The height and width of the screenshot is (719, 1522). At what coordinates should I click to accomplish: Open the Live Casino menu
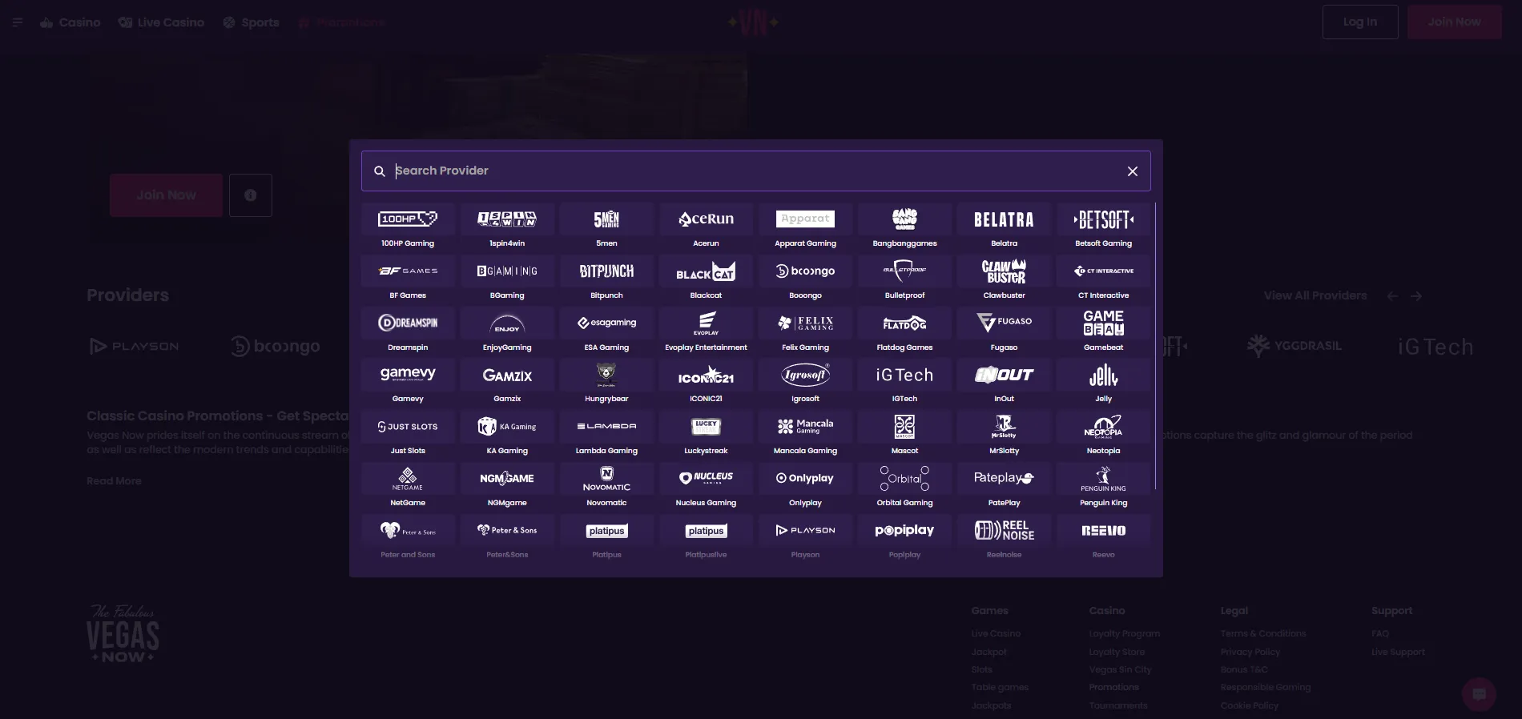pos(161,22)
